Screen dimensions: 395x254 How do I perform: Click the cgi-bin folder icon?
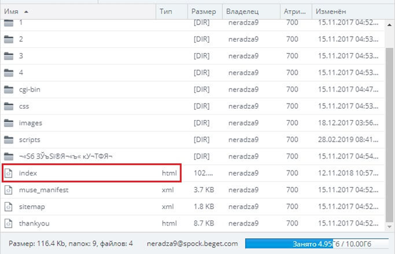[9, 89]
